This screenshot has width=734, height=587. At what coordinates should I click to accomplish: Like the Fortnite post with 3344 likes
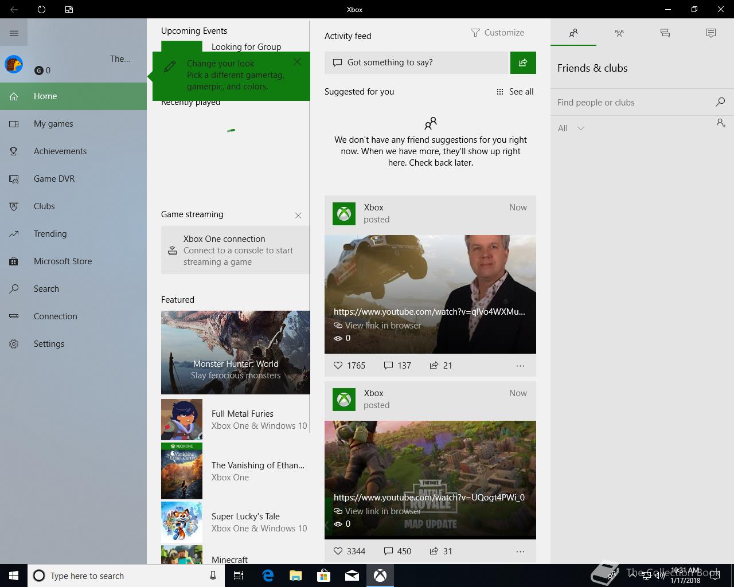tap(349, 551)
